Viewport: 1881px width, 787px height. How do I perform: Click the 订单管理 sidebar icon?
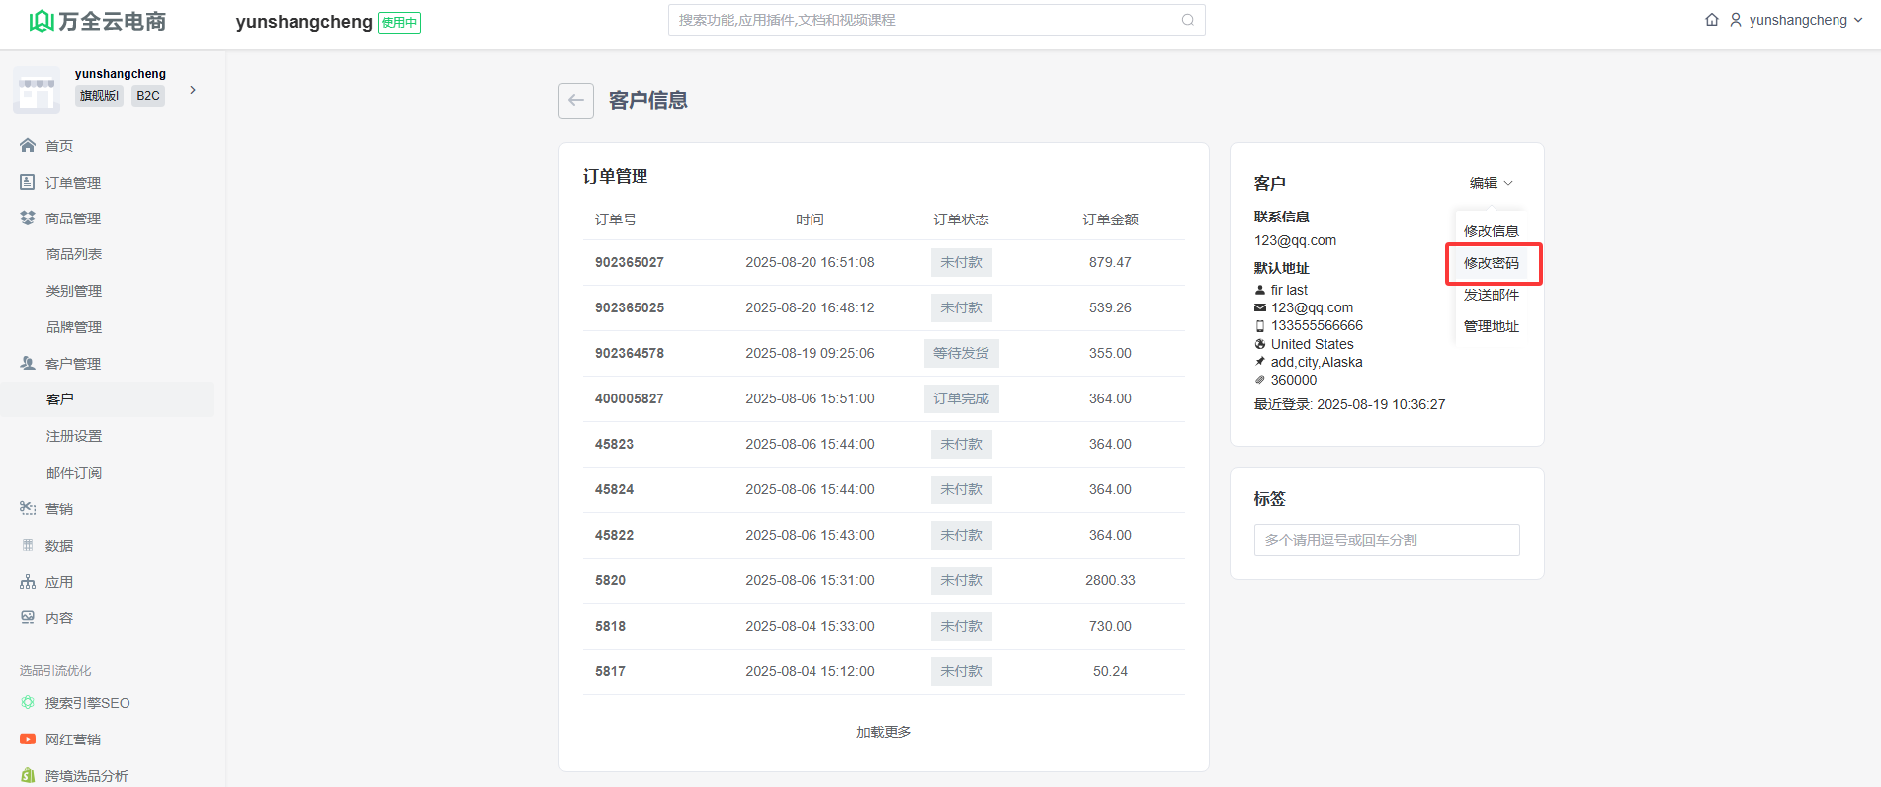pos(28,183)
